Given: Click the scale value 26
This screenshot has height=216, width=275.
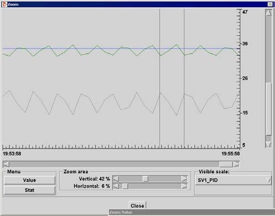Looking at the screenshot, I should coord(245,78).
